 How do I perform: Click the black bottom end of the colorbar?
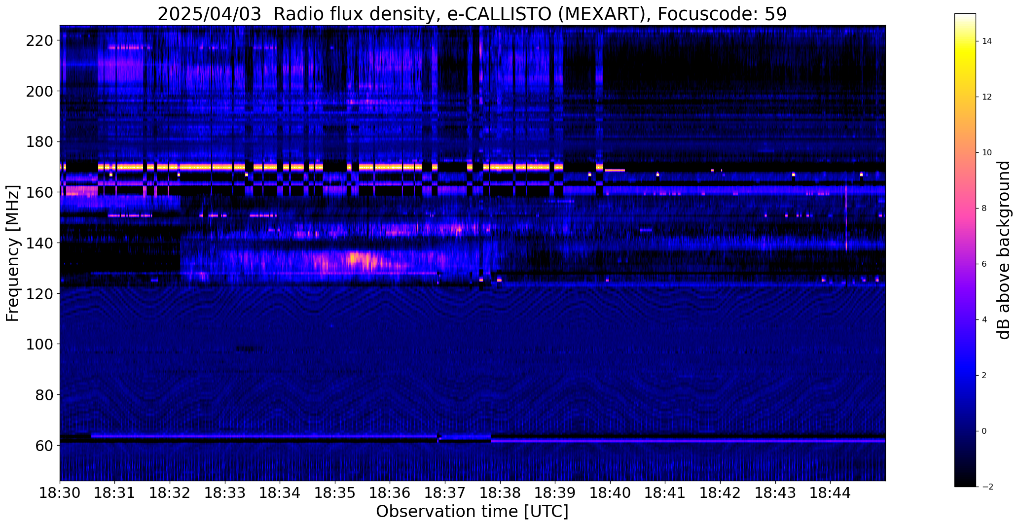point(965,478)
